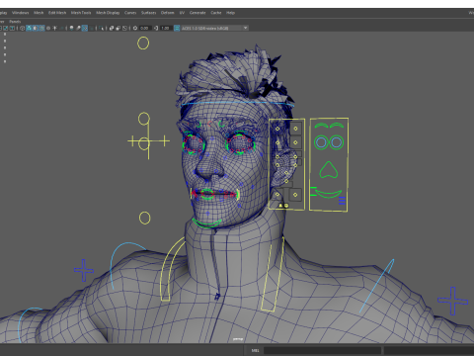Image resolution: width=474 pixels, height=356 pixels.
Task: Open the Surfaces menu
Action: 148,13
